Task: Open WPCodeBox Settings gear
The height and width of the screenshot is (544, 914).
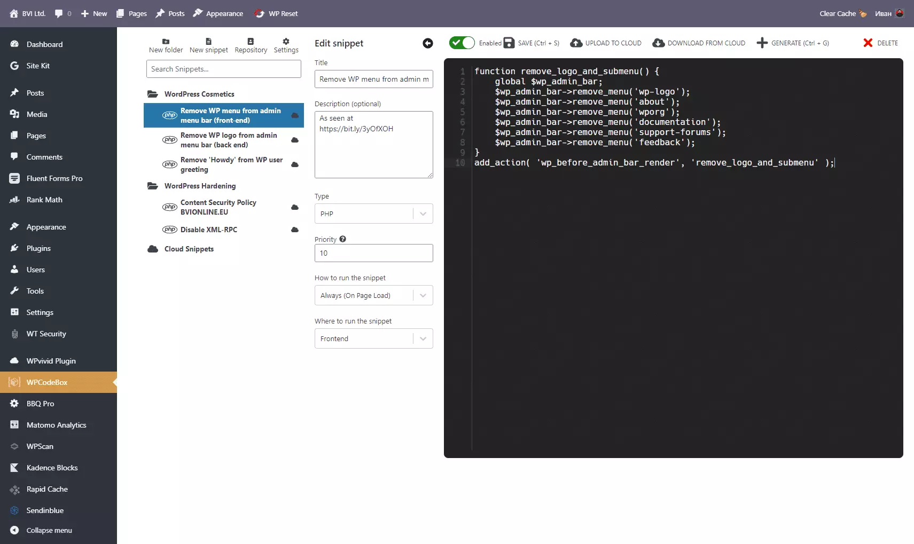Action: 286,42
